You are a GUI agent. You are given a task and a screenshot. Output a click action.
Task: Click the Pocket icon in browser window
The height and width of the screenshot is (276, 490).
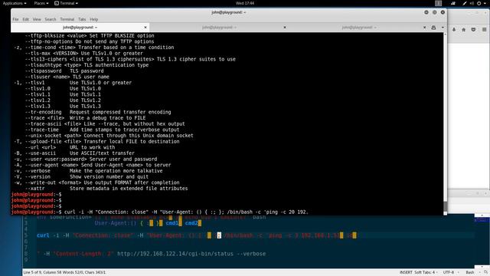[473, 29]
